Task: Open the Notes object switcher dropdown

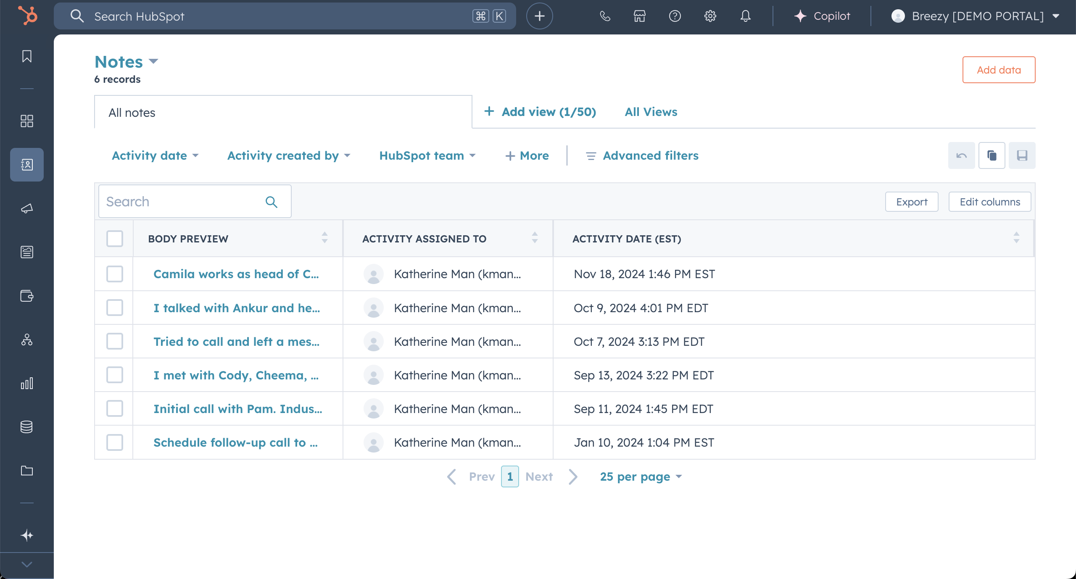Action: [126, 62]
